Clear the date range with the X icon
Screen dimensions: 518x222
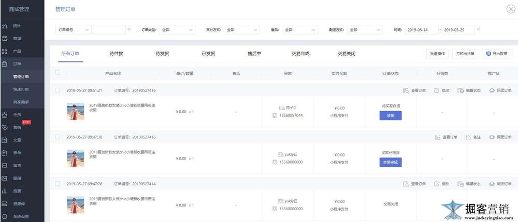coord(478,29)
